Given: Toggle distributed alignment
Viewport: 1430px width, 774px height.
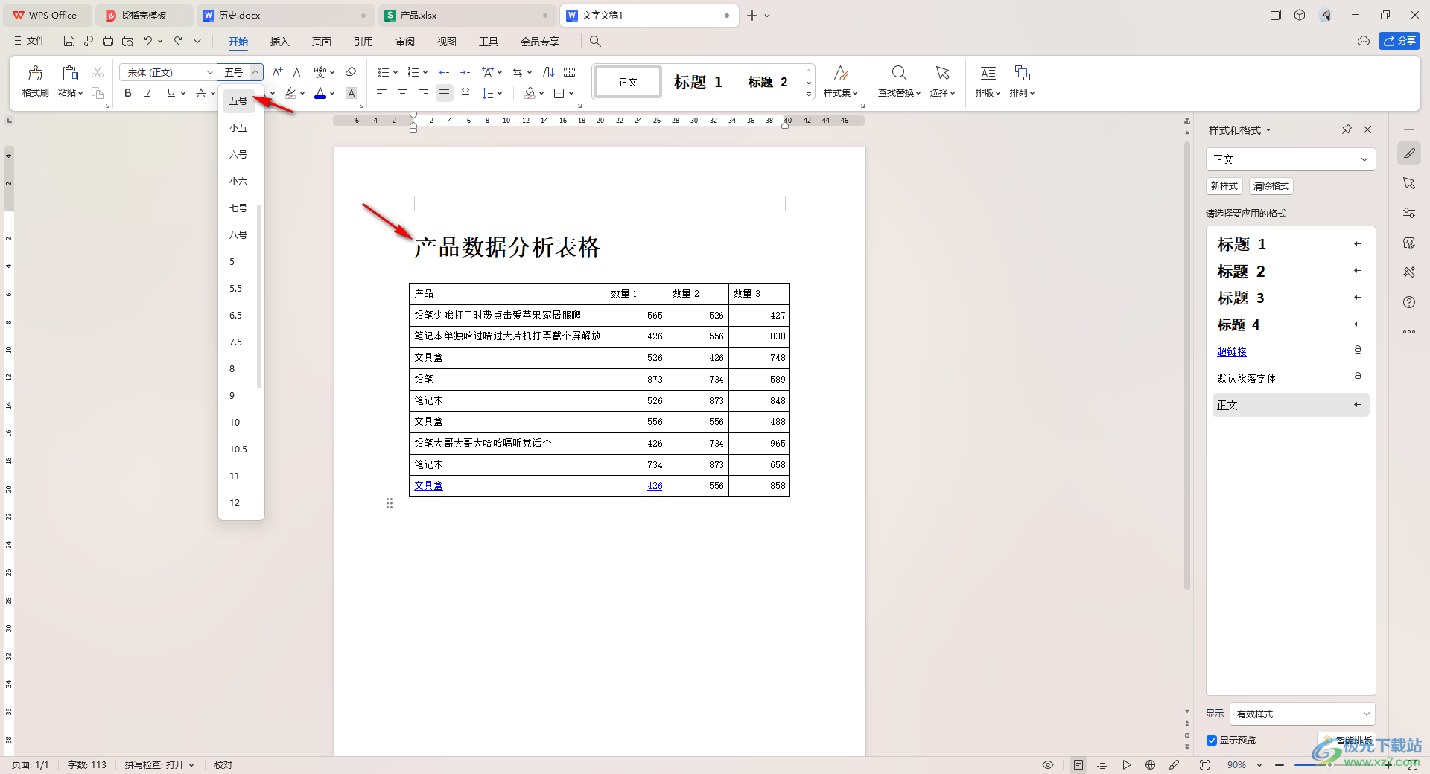Looking at the screenshot, I should (465, 93).
